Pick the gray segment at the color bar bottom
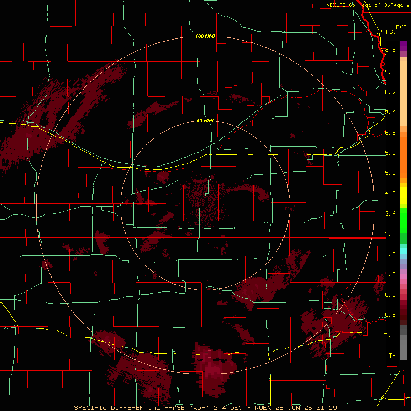The height and width of the screenshot is (411, 411). point(403,350)
